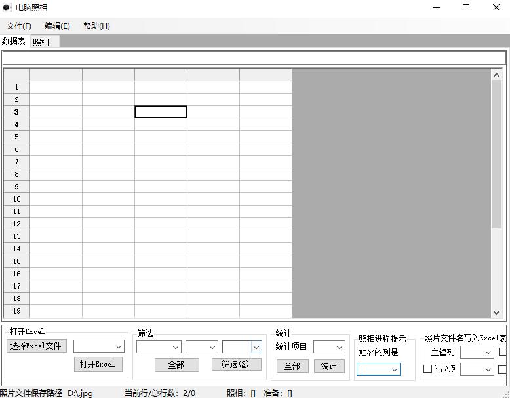The width and height of the screenshot is (510, 398).
Task: Expand the first 筛选 dropdown
Action: (x=176, y=348)
